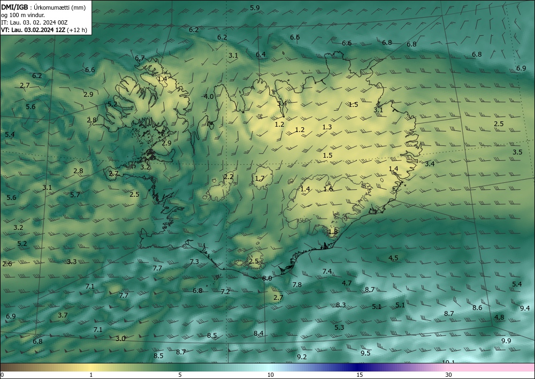Click the 9.4 value at the east edge
This screenshot has width=535, height=379.
tap(525, 308)
